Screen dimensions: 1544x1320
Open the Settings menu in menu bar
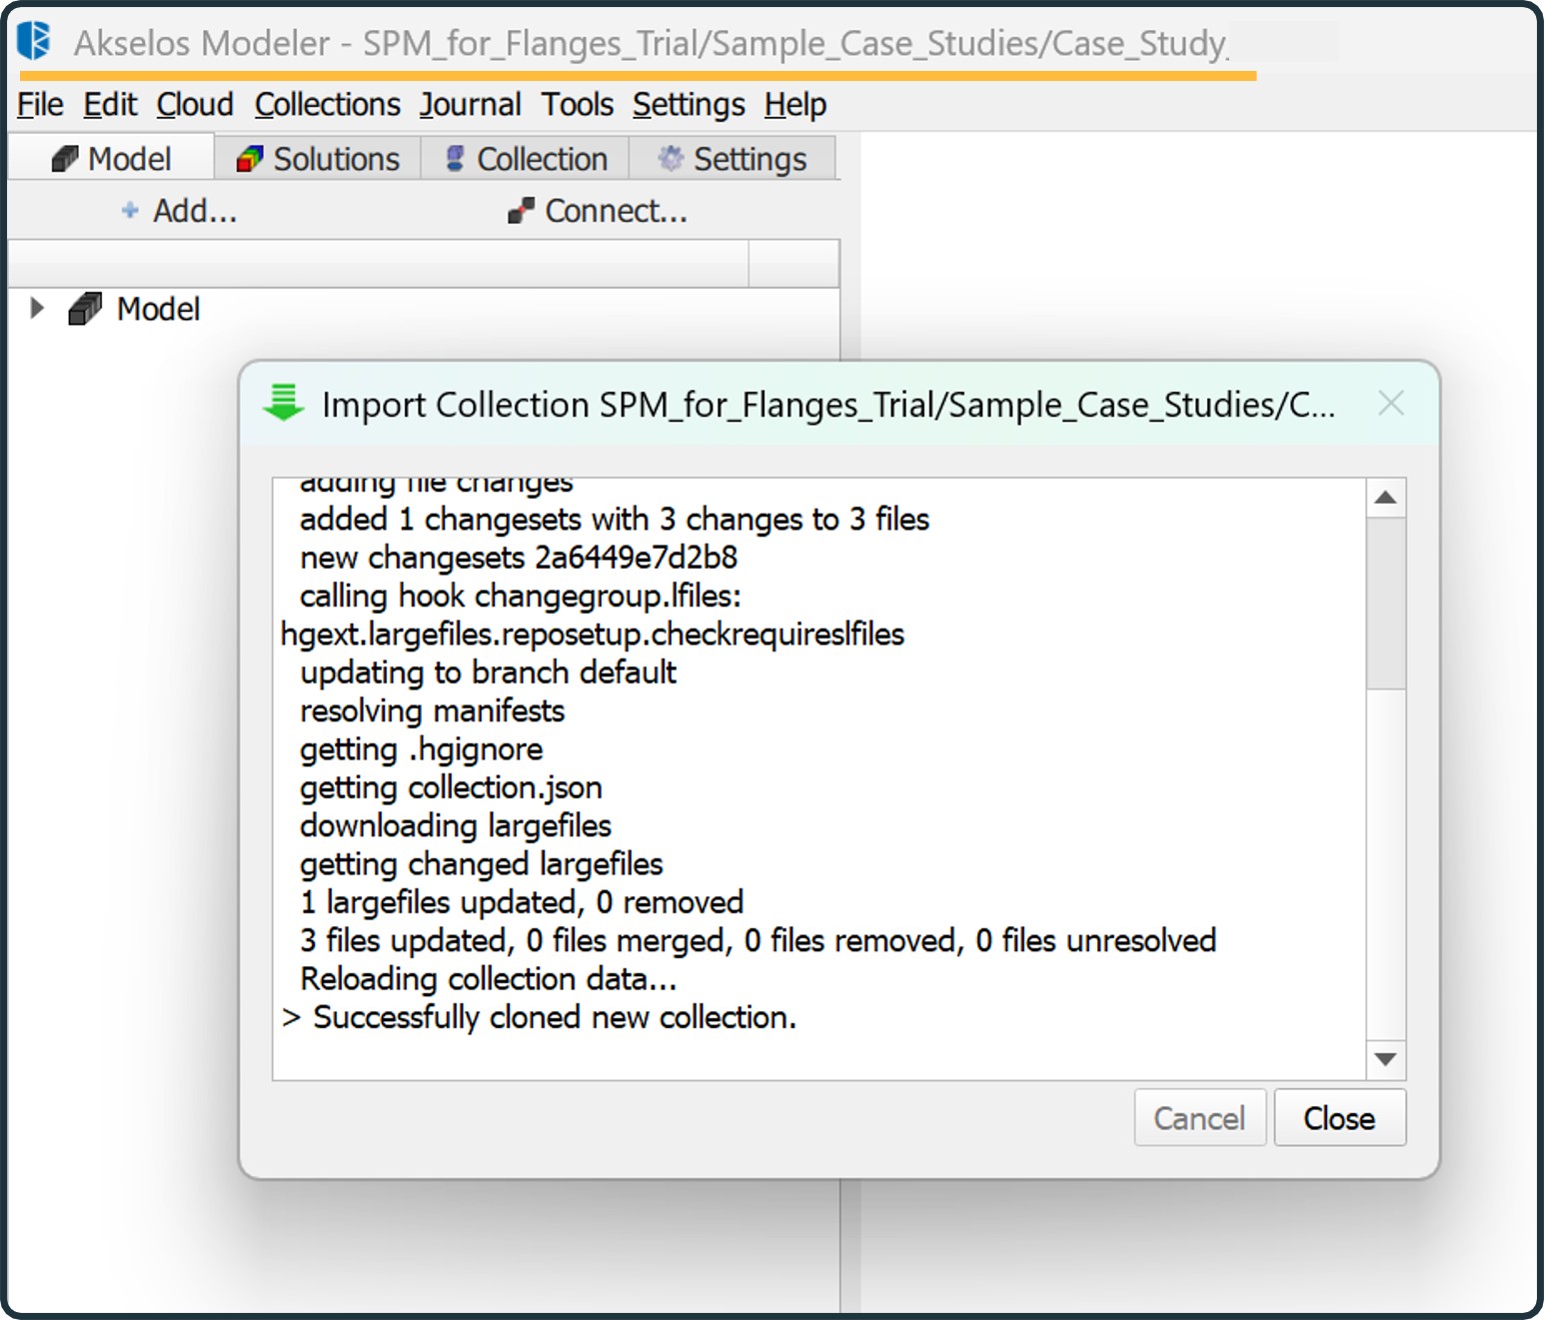[689, 104]
